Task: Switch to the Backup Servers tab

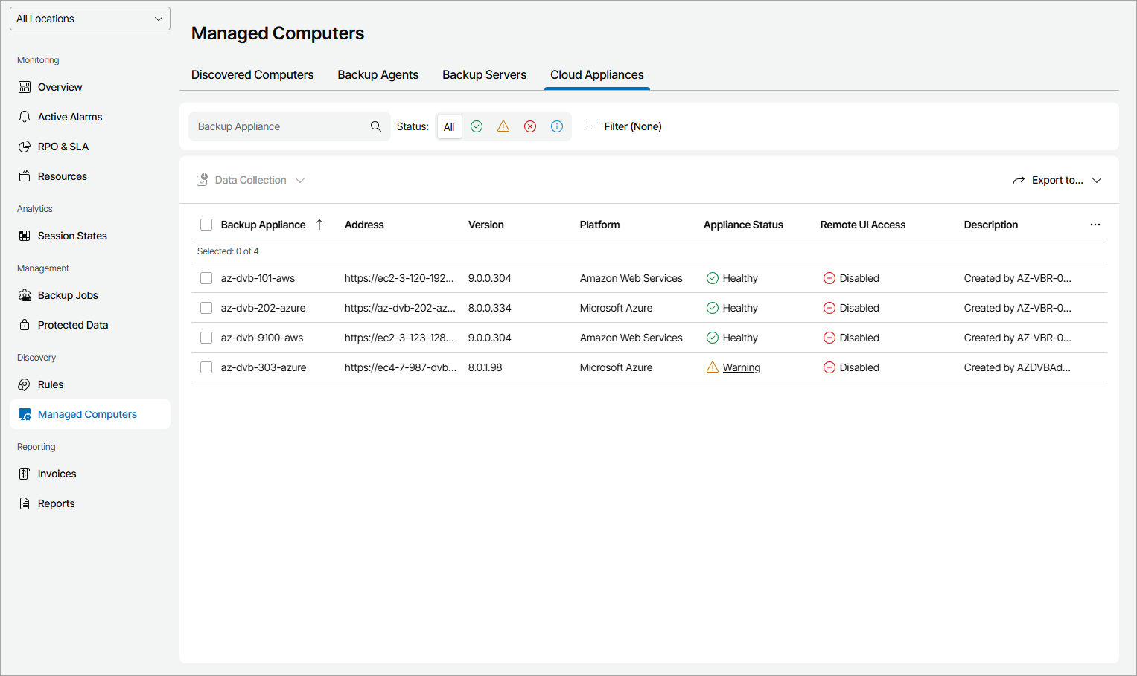Action: (x=484, y=74)
